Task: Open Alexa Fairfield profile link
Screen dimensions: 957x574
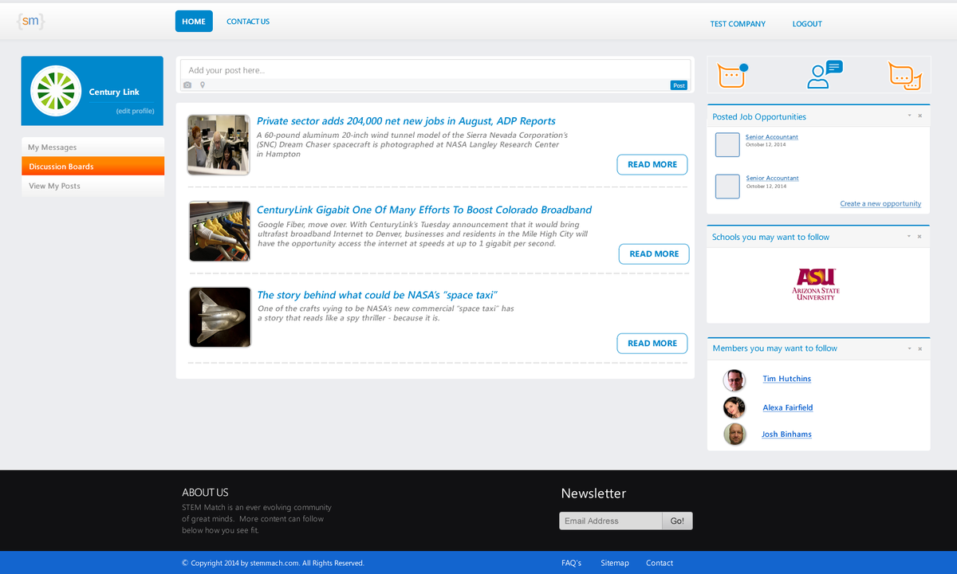Action: pyautogui.click(x=788, y=407)
